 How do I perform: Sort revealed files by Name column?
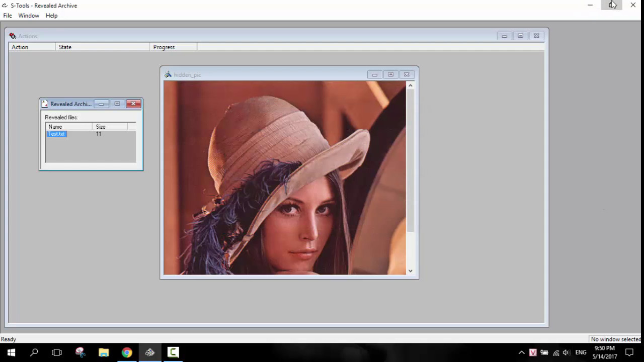[69, 127]
